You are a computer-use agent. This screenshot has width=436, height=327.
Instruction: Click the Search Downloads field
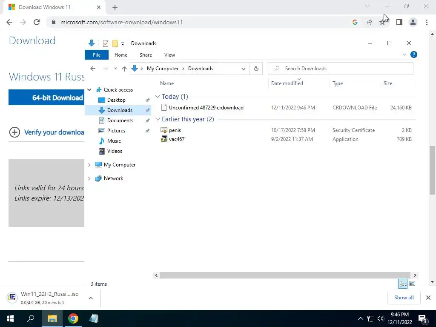[x=340, y=69]
